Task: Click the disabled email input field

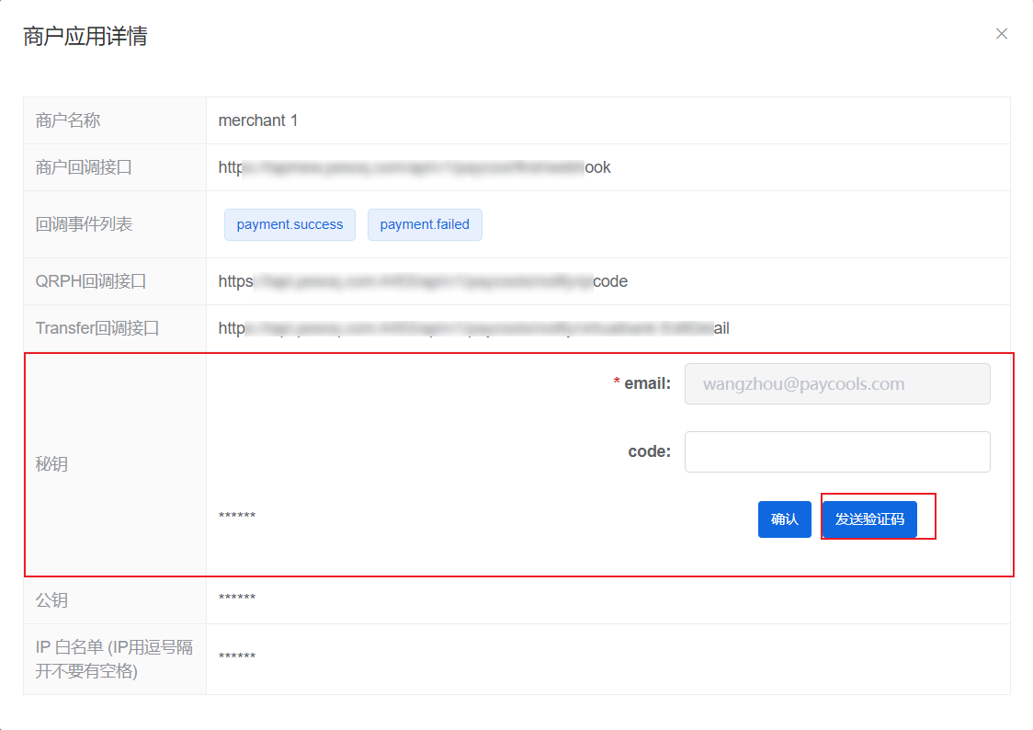Action: coord(837,384)
